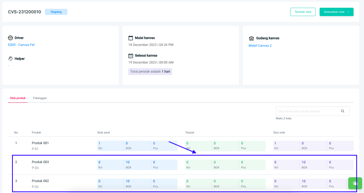Open the Mobil Canvas 2 warehouse link

pos(260,46)
